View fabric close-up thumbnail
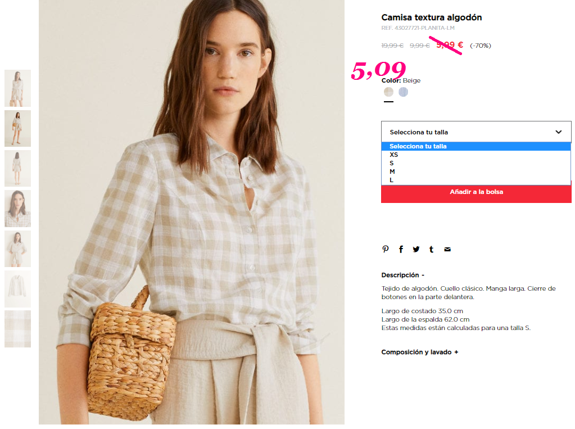This screenshot has height=429, width=575. point(17,329)
